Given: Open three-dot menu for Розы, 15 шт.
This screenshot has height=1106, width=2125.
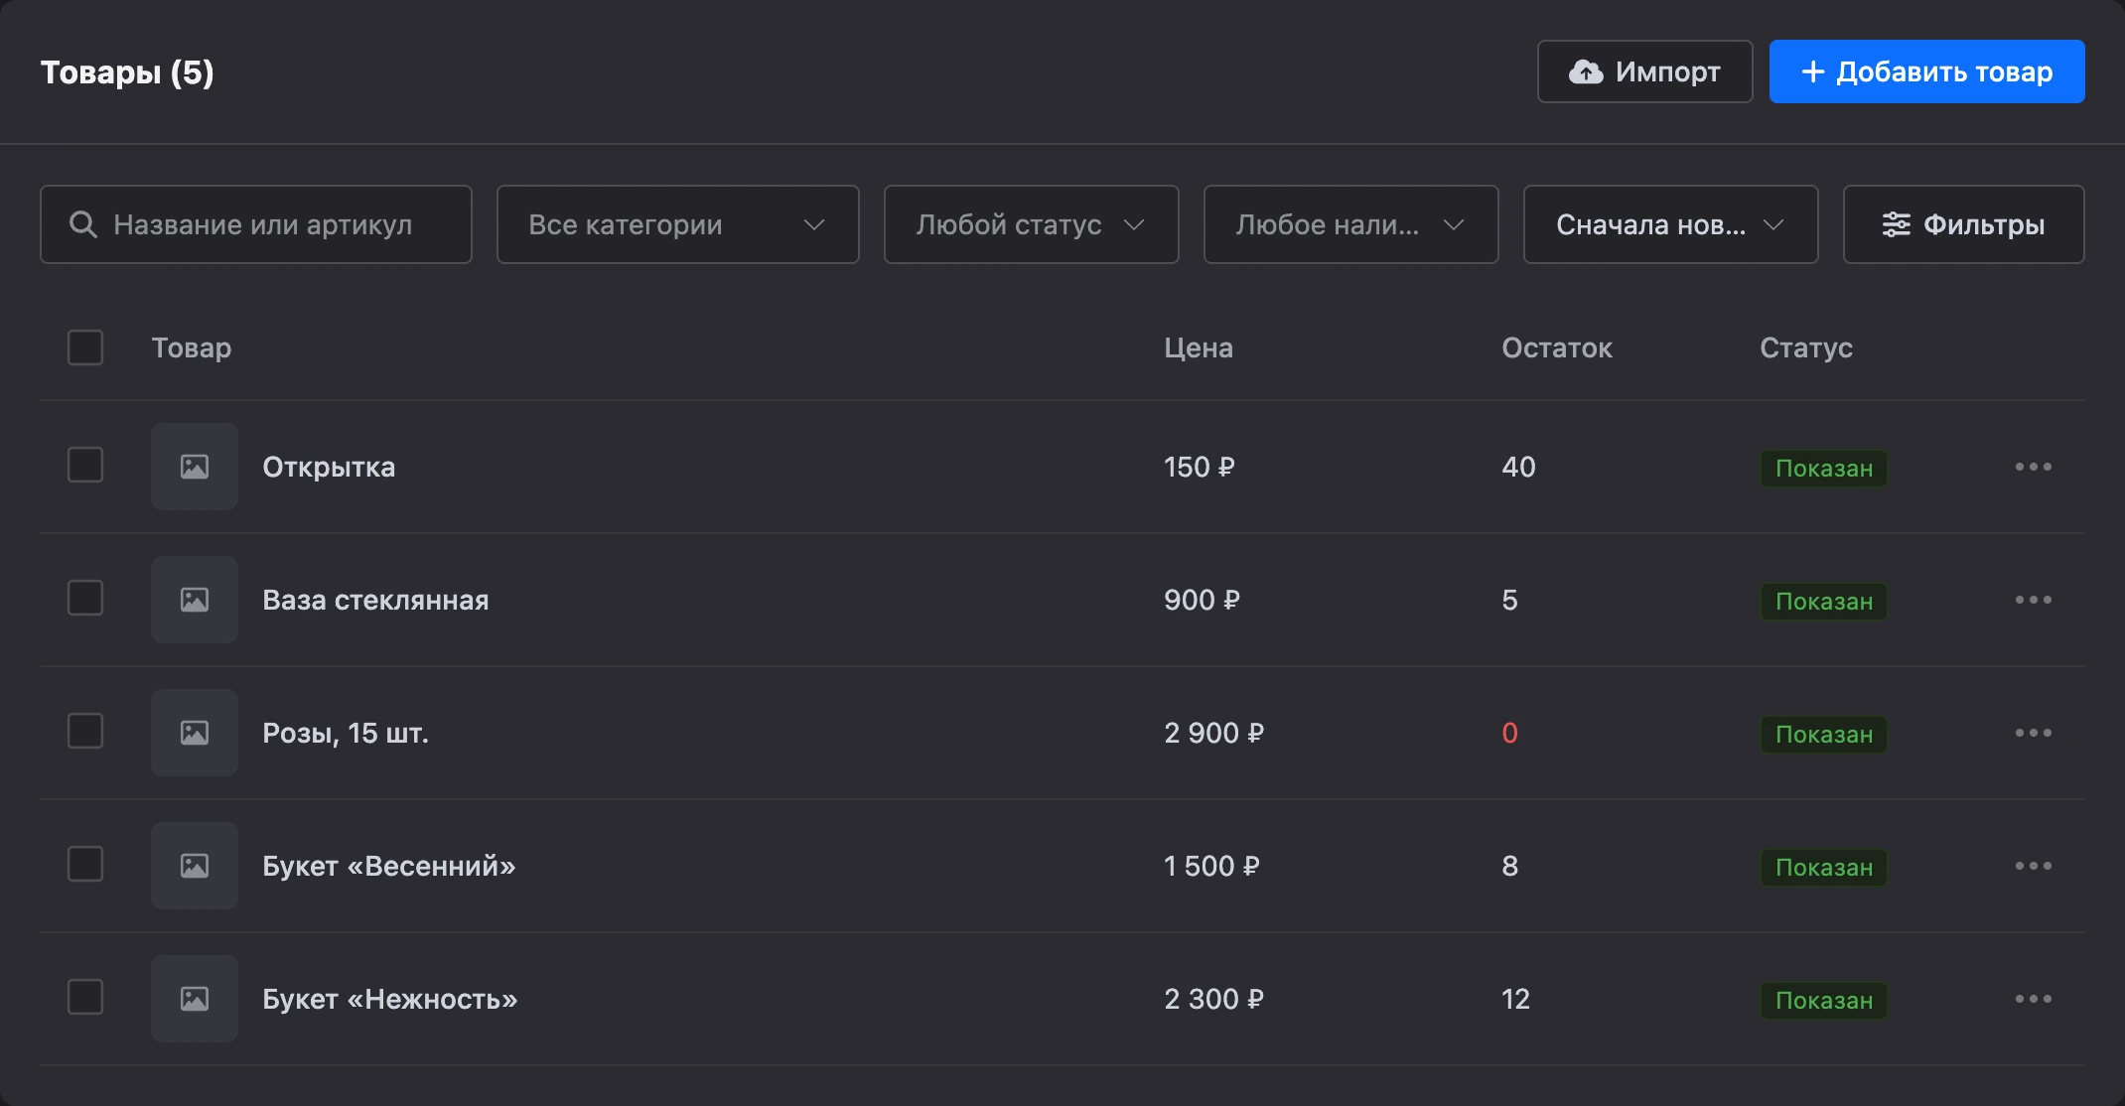Looking at the screenshot, I should pos(2033,733).
